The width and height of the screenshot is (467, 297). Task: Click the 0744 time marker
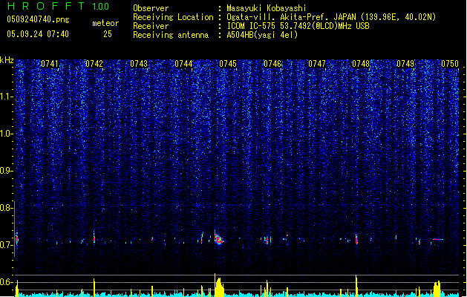(183, 64)
